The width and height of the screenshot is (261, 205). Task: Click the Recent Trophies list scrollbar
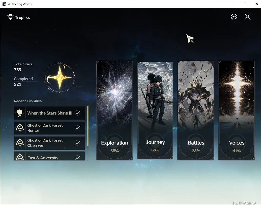(x=88, y=133)
